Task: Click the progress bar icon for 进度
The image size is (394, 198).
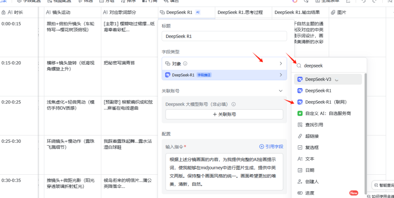Action: coord(300,193)
